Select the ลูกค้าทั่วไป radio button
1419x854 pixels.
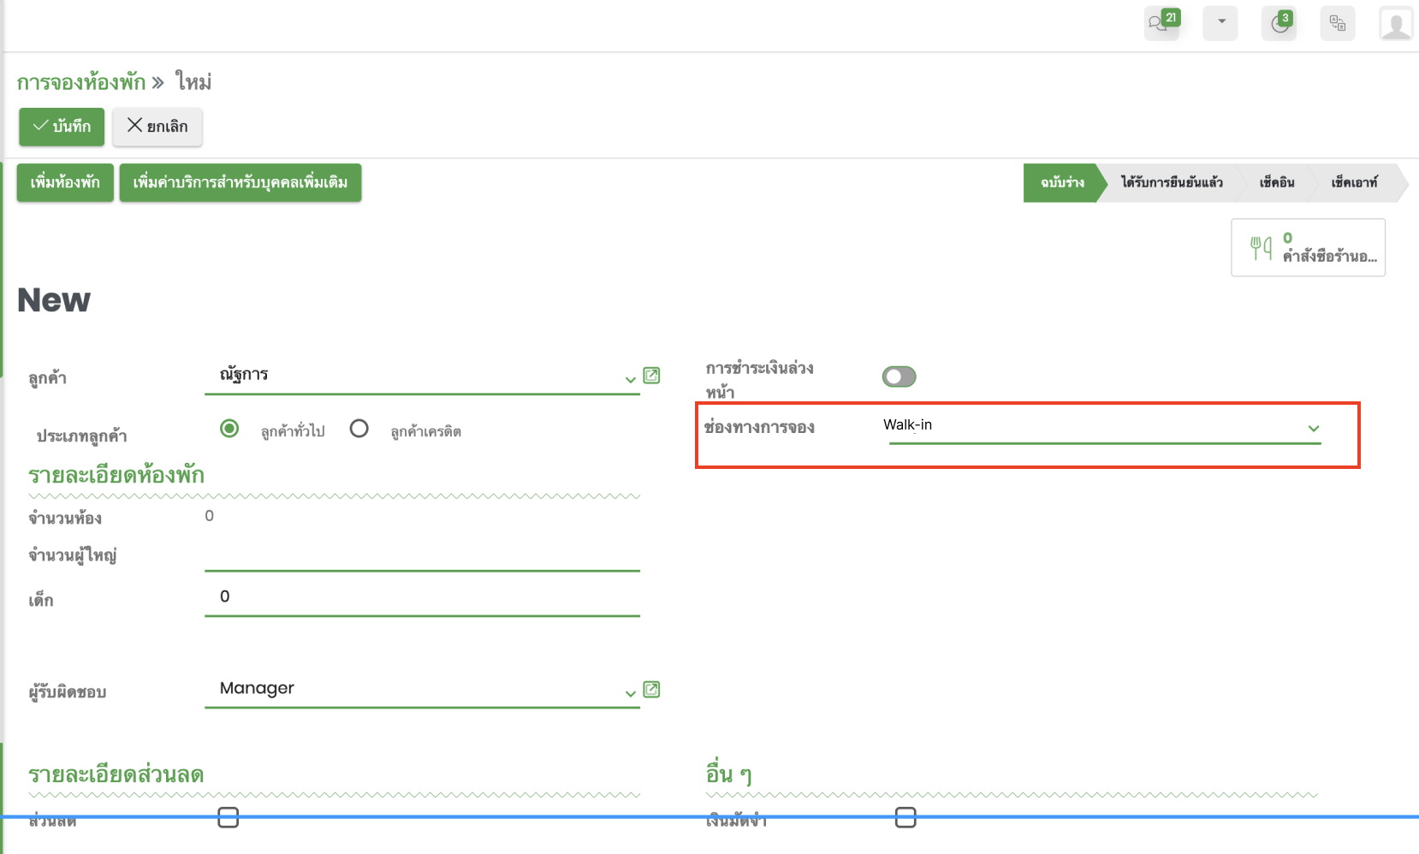click(229, 429)
